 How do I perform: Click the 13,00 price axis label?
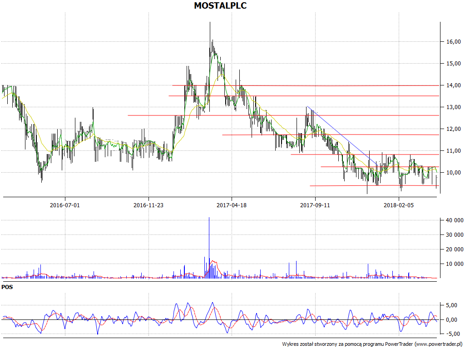(454, 107)
